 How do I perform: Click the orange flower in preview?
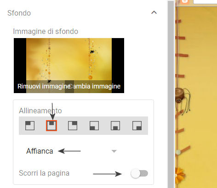tap(180, 175)
